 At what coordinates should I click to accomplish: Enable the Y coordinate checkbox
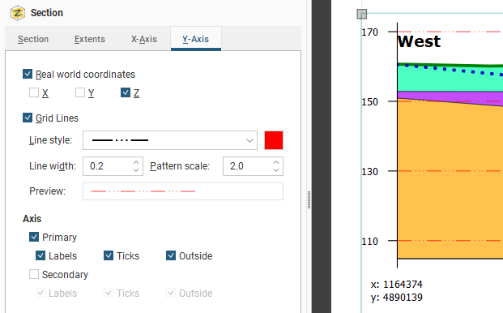click(80, 92)
